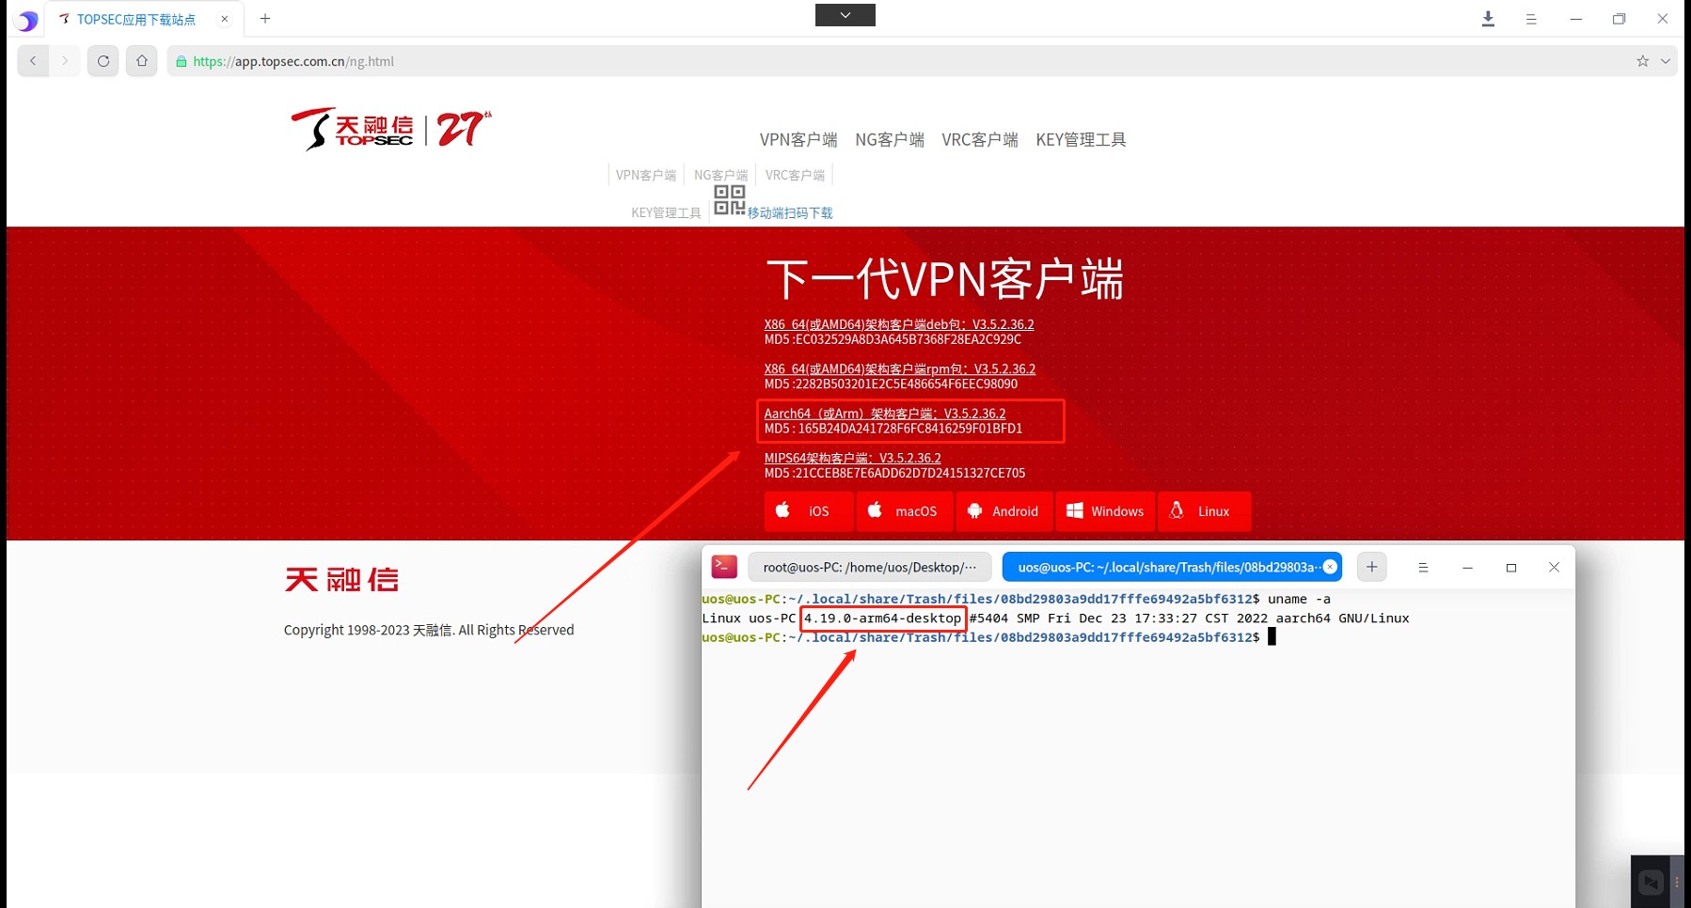Image resolution: width=1691 pixels, height=908 pixels.
Task: Open the KEY管理工具 main navigation item
Action: pyautogui.click(x=1081, y=139)
